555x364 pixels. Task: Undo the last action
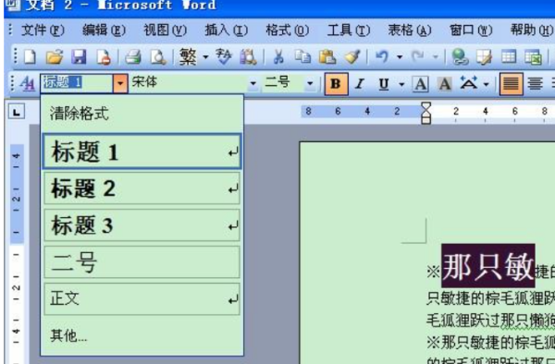[x=382, y=56]
